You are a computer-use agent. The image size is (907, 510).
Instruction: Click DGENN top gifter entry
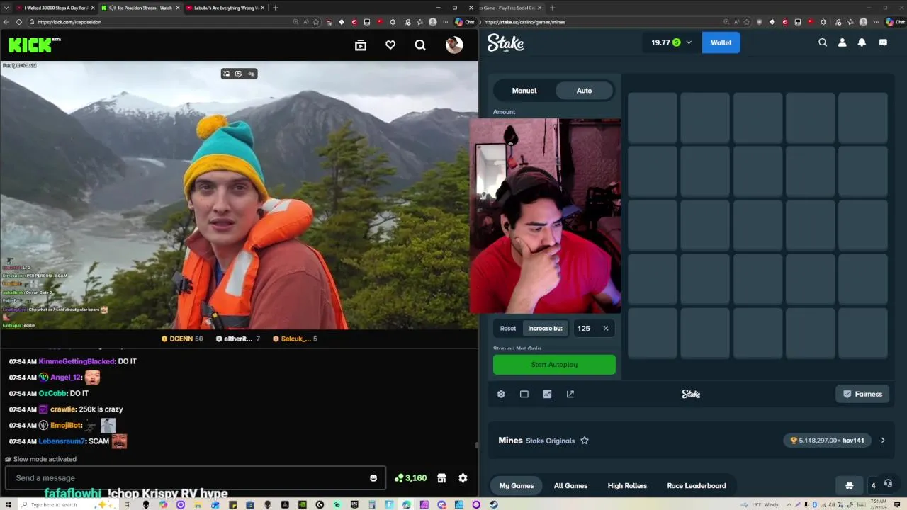tap(182, 339)
